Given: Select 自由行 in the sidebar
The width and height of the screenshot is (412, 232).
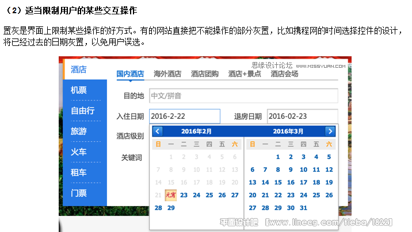Looking at the screenshot, I should coord(82,111).
